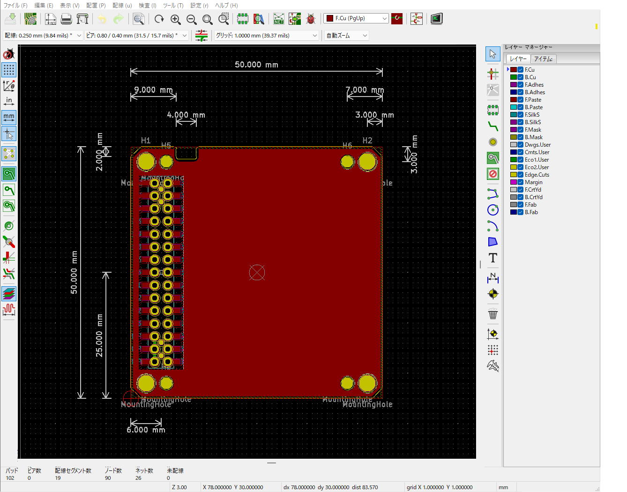Select the delete items trash tool

tap(493, 314)
